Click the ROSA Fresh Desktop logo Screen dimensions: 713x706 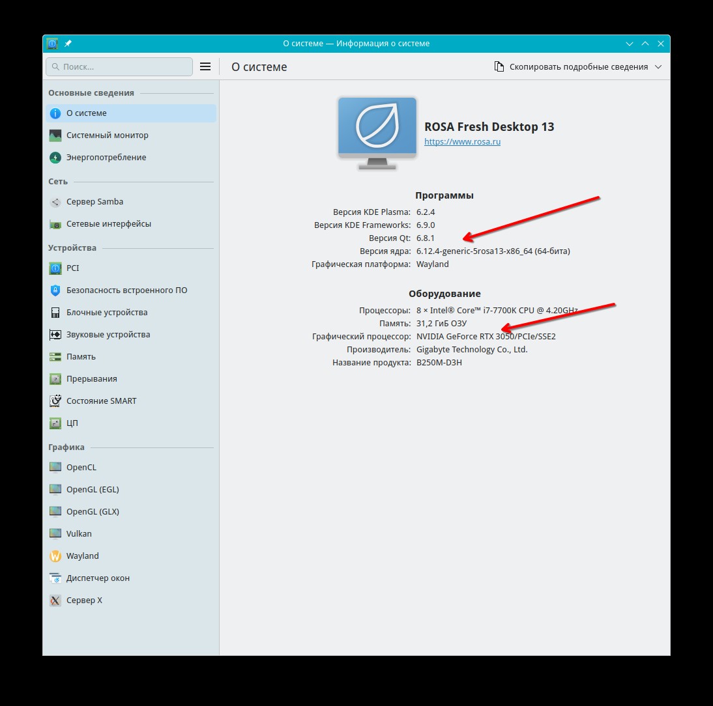coord(377,133)
